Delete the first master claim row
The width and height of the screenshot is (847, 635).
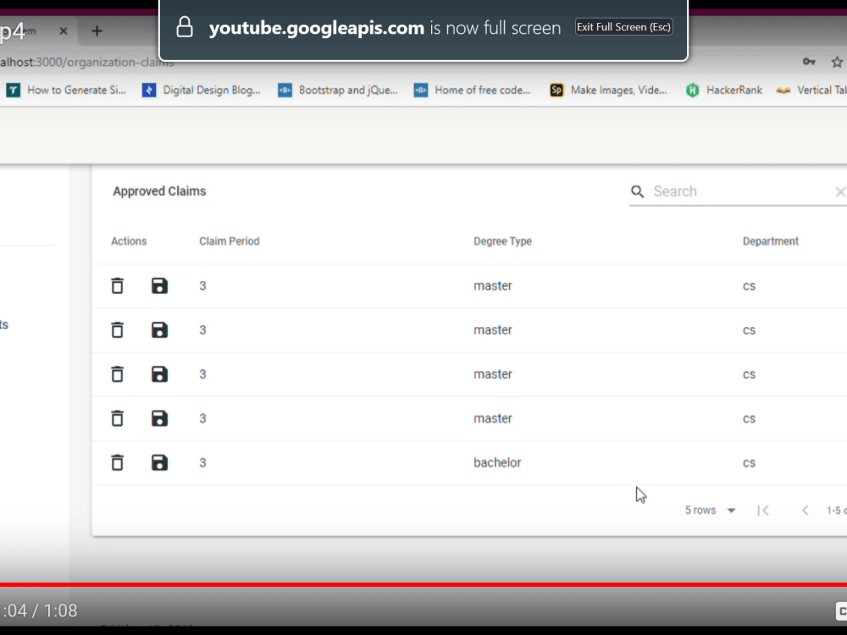[117, 285]
